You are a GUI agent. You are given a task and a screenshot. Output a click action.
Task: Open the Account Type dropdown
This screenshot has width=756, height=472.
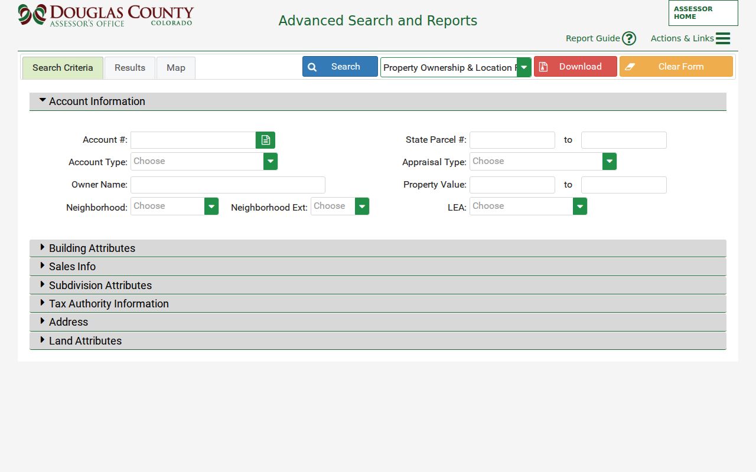click(204, 161)
